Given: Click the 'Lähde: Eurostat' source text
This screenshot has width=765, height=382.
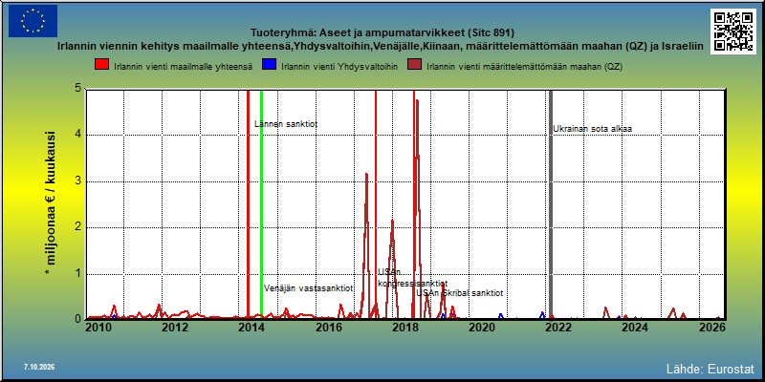Looking at the screenshot, I should tap(710, 368).
